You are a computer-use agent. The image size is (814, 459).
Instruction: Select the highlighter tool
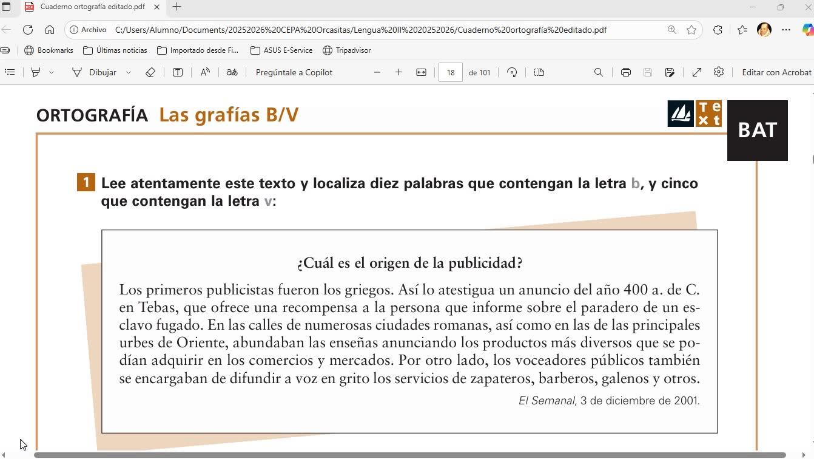[x=36, y=72]
